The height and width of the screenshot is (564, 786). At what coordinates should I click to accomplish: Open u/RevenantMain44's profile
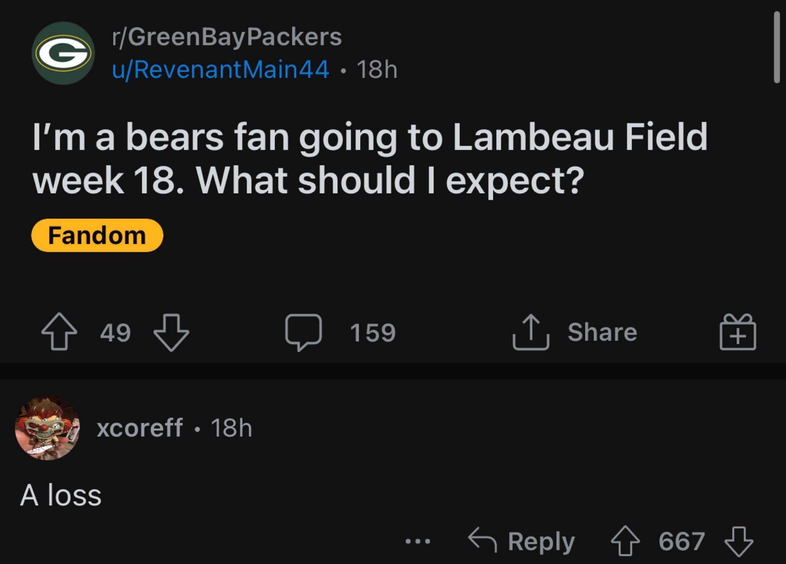click(x=219, y=68)
